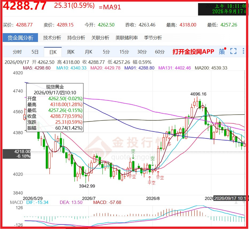The width and height of the screenshot is (249, 229).
Task: Open the 策 strategy icon
Action: pos(222,51)
